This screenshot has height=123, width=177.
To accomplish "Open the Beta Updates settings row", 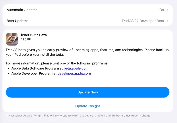I will [x=88, y=21].
